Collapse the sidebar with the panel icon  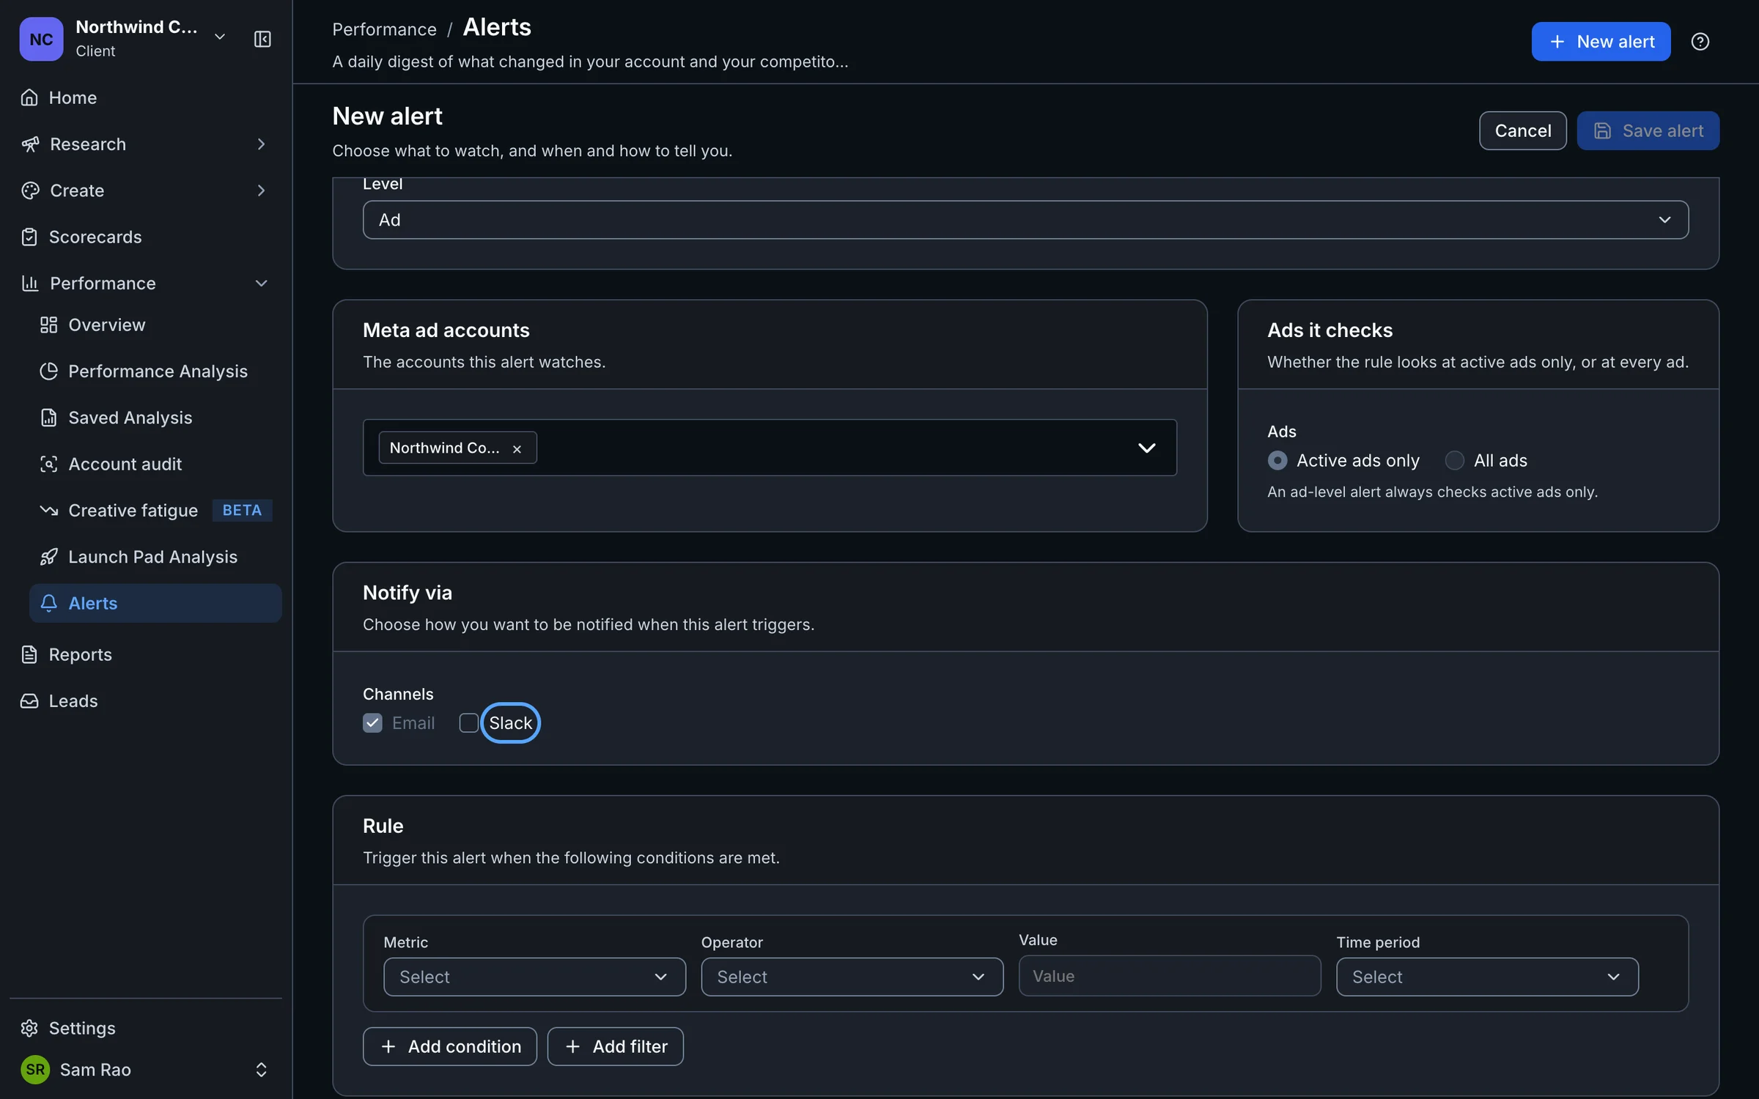(x=262, y=39)
